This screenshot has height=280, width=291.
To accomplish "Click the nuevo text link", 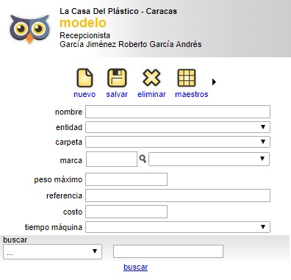I will [85, 94].
